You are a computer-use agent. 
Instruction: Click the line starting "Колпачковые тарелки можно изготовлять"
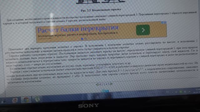tap(70, 66)
